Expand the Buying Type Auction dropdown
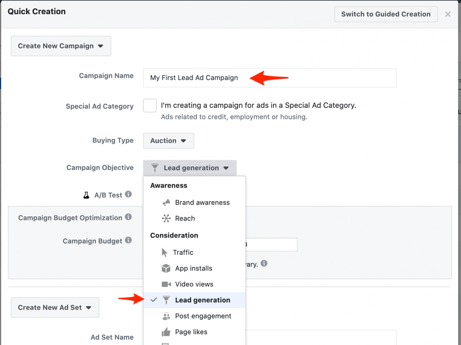The image size is (461, 345). [168, 140]
